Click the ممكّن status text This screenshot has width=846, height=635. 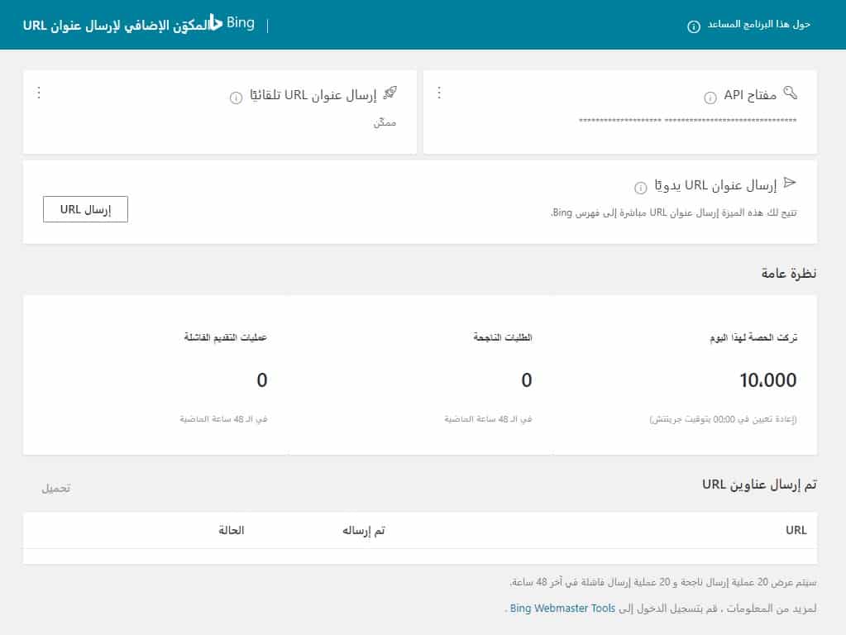click(385, 122)
